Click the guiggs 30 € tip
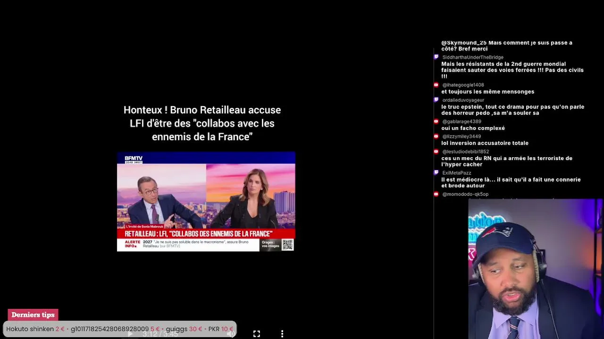Screen dimensions: 604x339 coord(184,329)
